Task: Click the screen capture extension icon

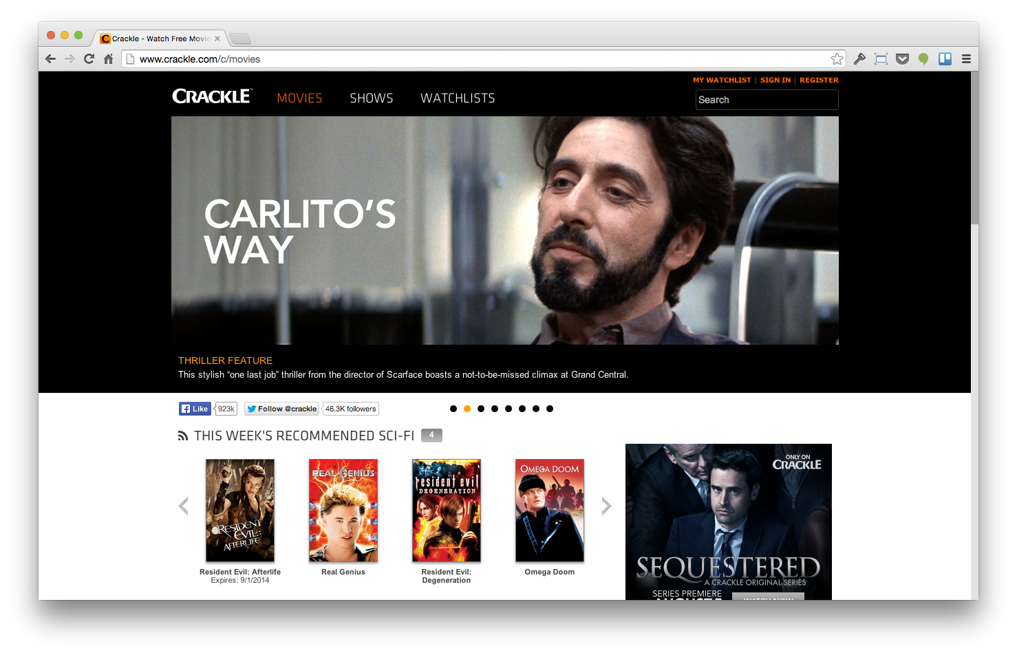Action: click(881, 59)
